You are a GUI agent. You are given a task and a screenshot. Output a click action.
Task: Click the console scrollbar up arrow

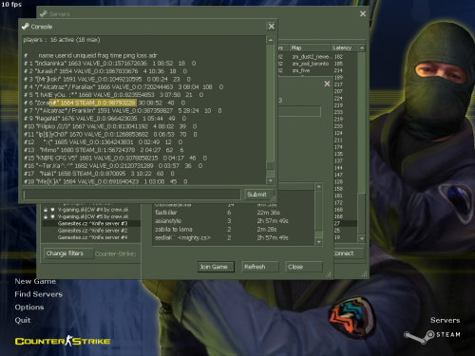point(270,40)
